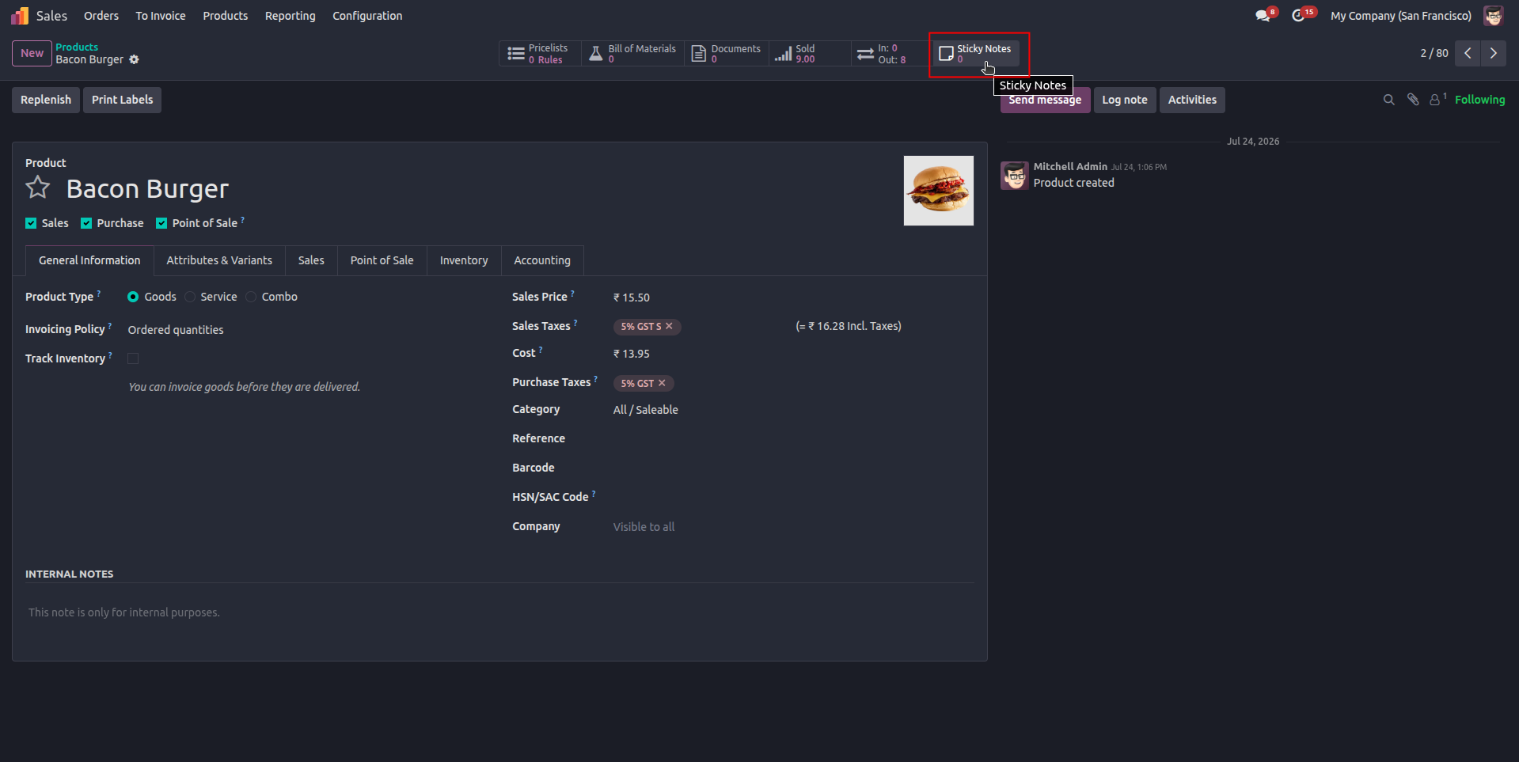Image resolution: width=1519 pixels, height=762 pixels.
Task: Open the gear actions menu beside Bacon Burger
Action: [134, 59]
